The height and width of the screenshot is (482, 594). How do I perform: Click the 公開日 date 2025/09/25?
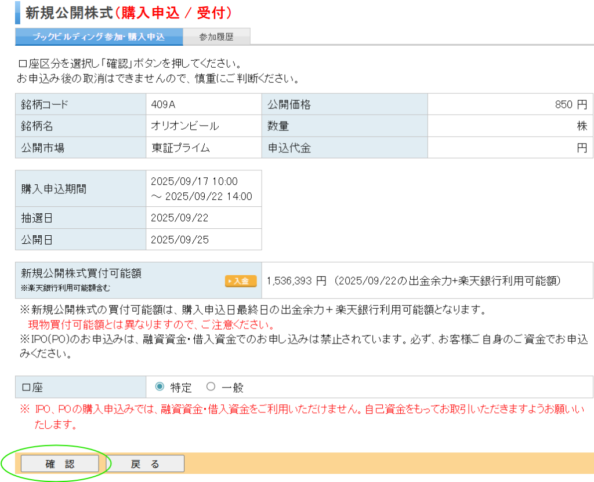click(179, 239)
